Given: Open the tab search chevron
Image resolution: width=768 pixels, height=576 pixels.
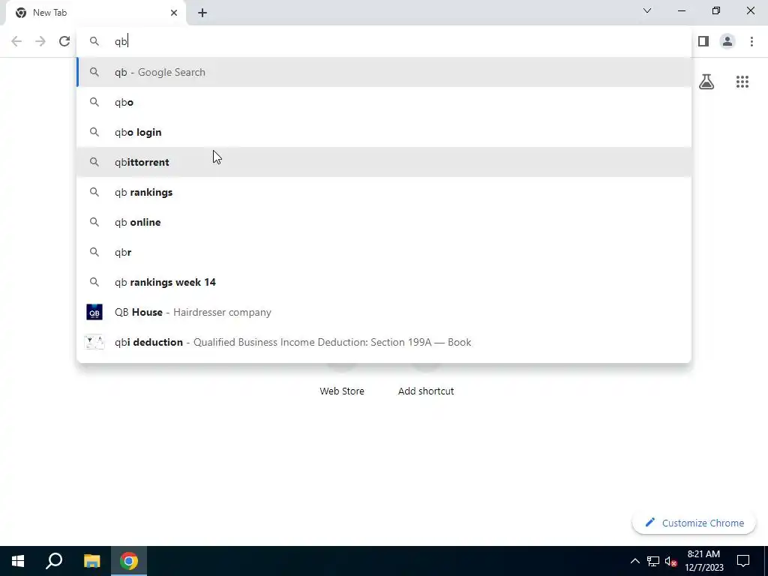Looking at the screenshot, I should point(647,10).
